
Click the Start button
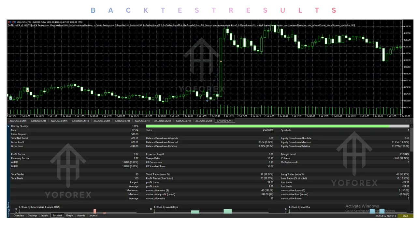[405, 216]
